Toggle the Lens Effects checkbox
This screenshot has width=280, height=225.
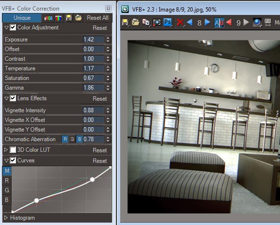pos(13,98)
